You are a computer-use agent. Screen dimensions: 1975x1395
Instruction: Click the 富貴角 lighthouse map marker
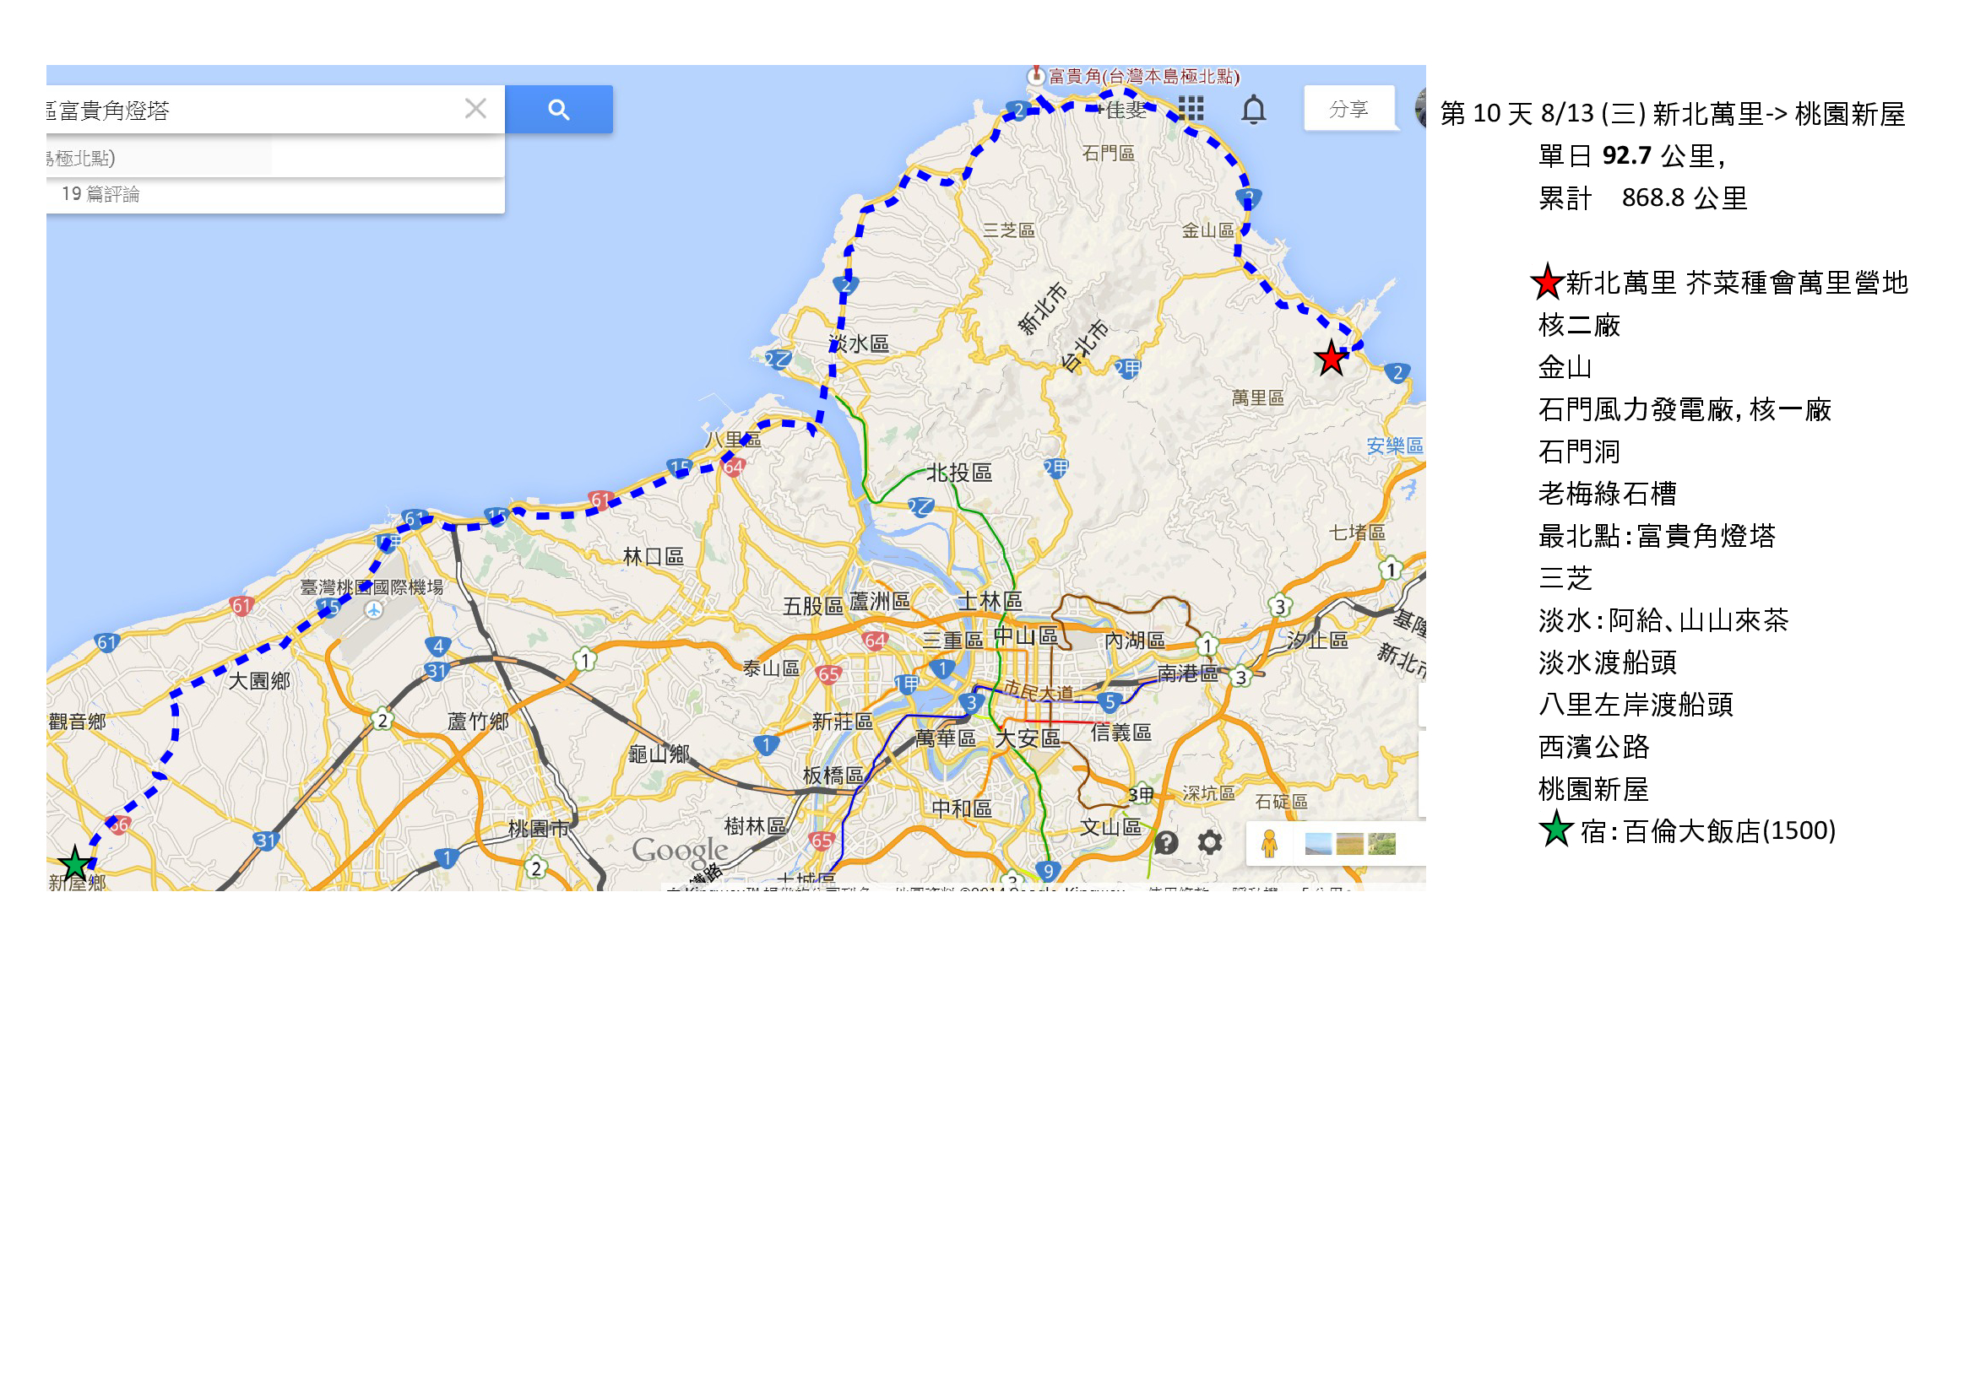click(x=1037, y=75)
